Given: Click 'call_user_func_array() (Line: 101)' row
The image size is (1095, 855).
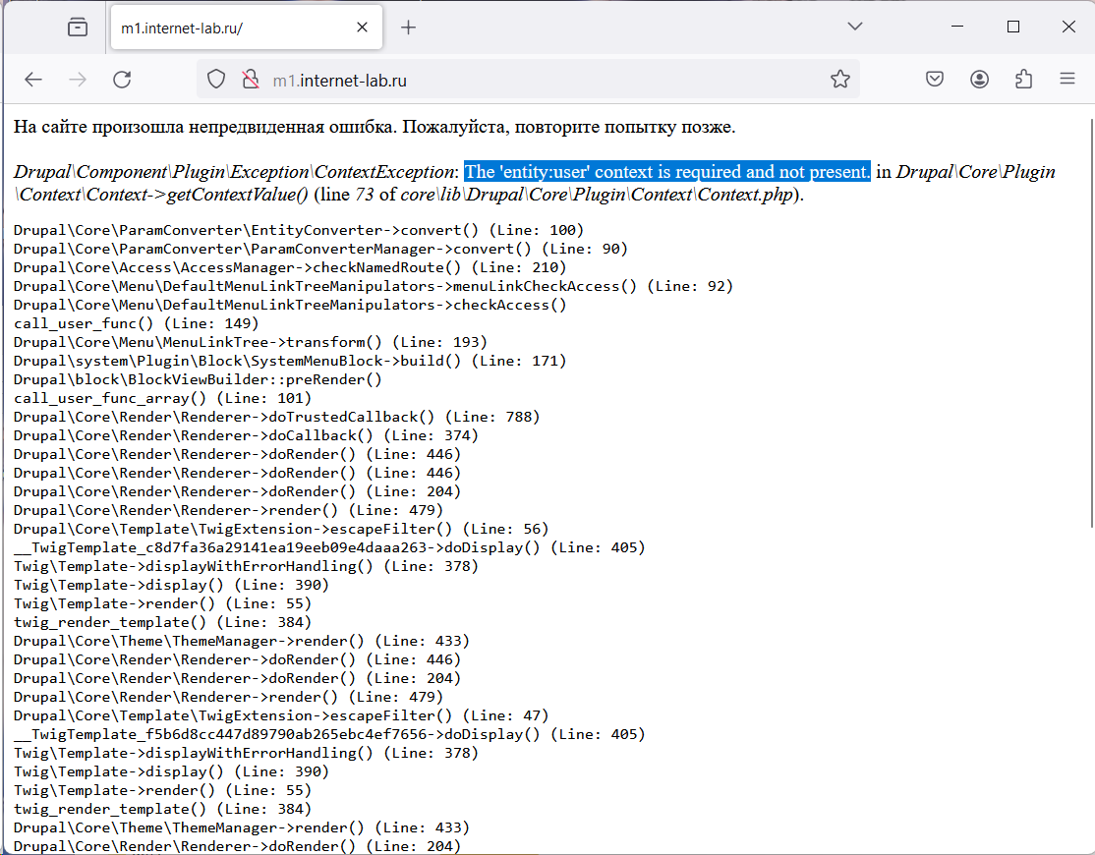Looking at the screenshot, I should [x=162, y=399].
